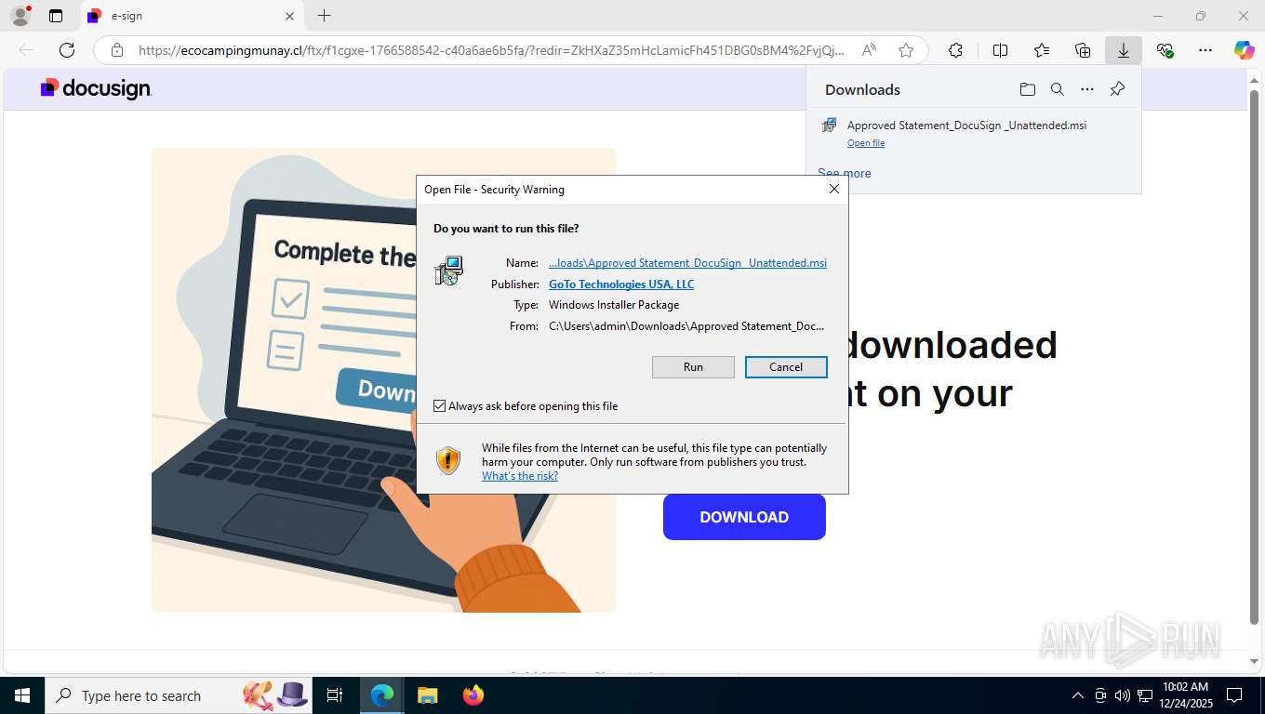Click the file name link in dialog
Screen dimensions: 1265x714
[x=687, y=263]
